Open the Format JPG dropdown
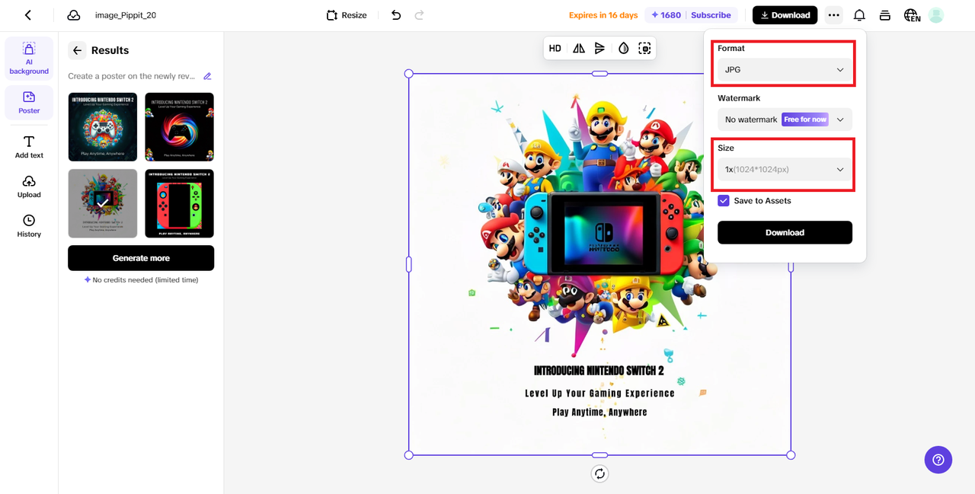The height and width of the screenshot is (494, 975). 785,69
